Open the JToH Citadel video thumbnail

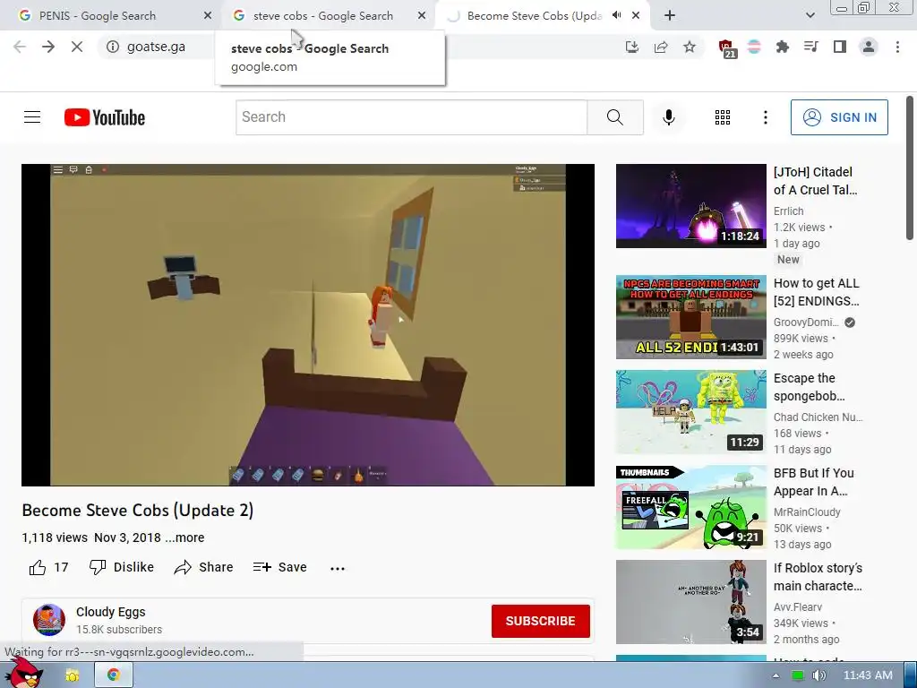pyautogui.click(x=690, y=206)
